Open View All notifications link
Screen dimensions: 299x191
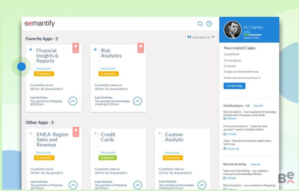(258, 106)
